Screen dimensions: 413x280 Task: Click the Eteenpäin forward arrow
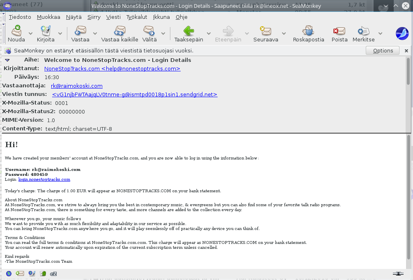click(228, 31)
